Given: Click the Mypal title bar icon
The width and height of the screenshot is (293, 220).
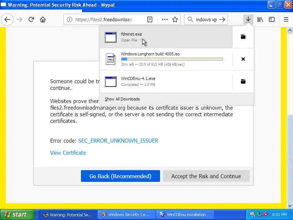Looking at the screenshot, I should coord(3,4).
